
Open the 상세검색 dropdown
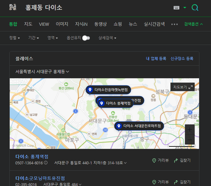[107, 38]
